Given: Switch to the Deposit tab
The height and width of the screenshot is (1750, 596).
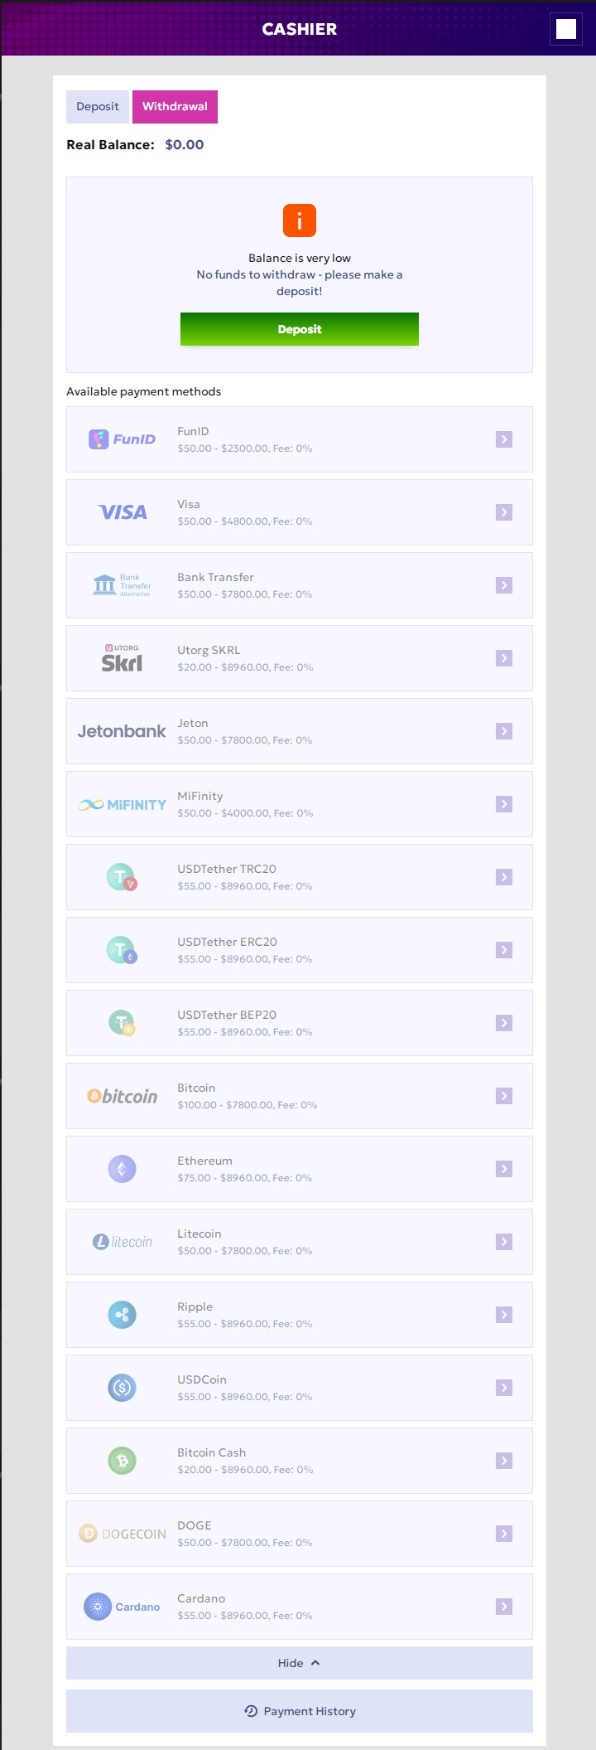Looking at the screenshot, I should tap(98, 107).
